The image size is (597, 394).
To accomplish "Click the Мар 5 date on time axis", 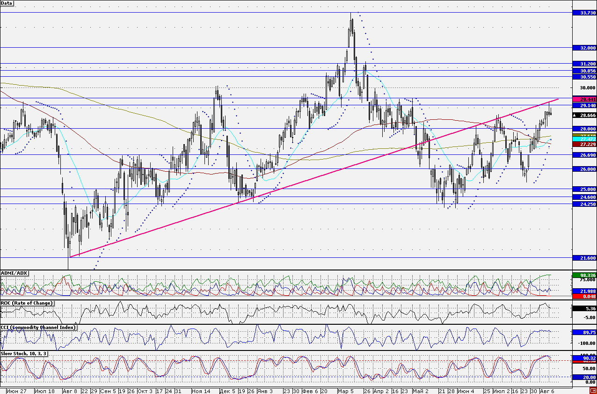I will tap(346, 391).
